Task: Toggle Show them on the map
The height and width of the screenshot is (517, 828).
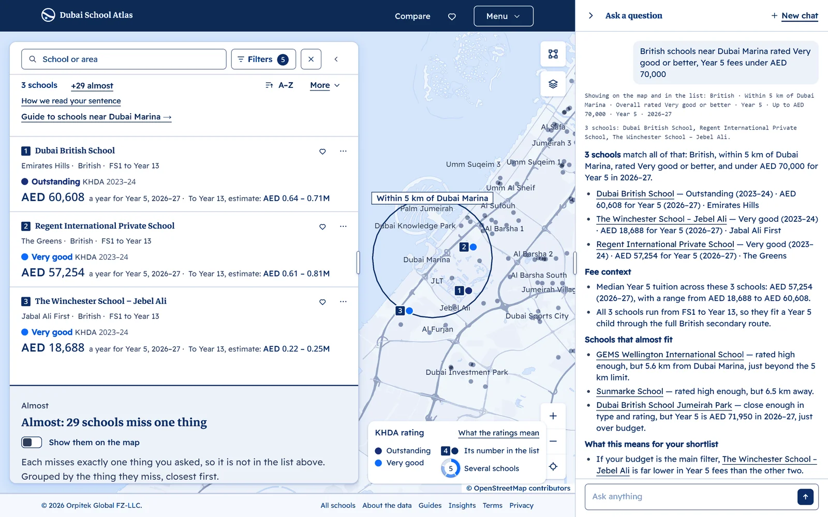Action: tap(32, 443)
